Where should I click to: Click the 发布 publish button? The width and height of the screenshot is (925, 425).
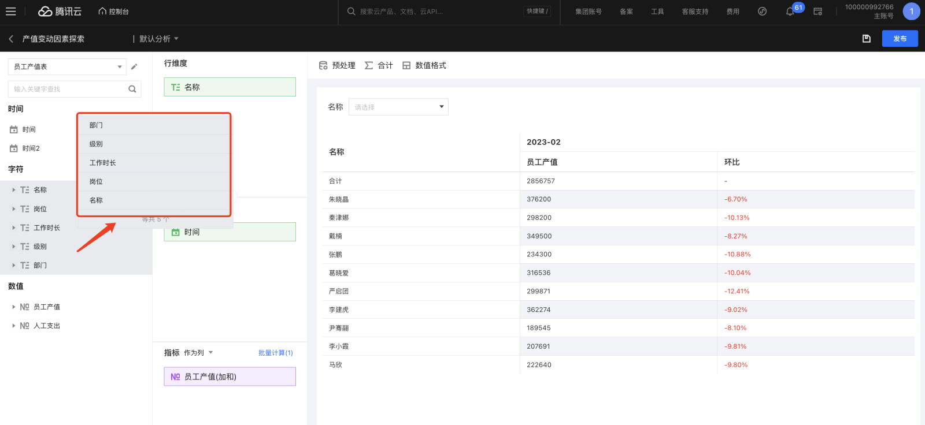pyautogui.click(x=900, y=39)
